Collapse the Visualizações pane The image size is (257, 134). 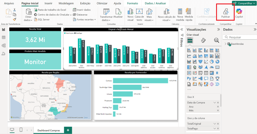click(x=218, y=29)
